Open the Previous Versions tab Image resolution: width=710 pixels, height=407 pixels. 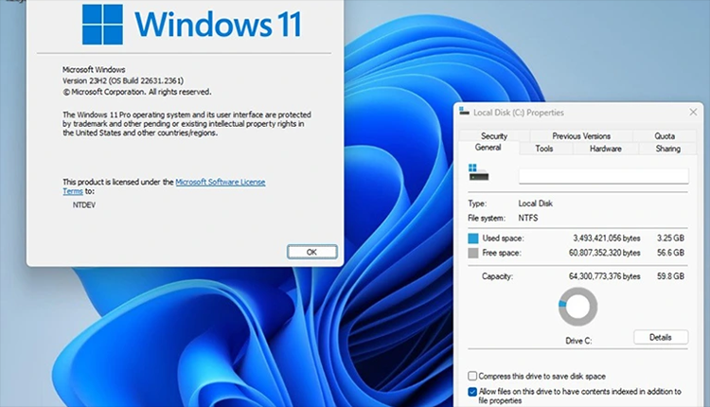click(581, 136)
